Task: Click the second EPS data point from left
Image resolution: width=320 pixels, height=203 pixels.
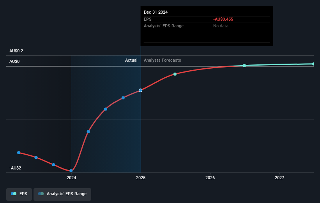Action: tap(36, 157)
